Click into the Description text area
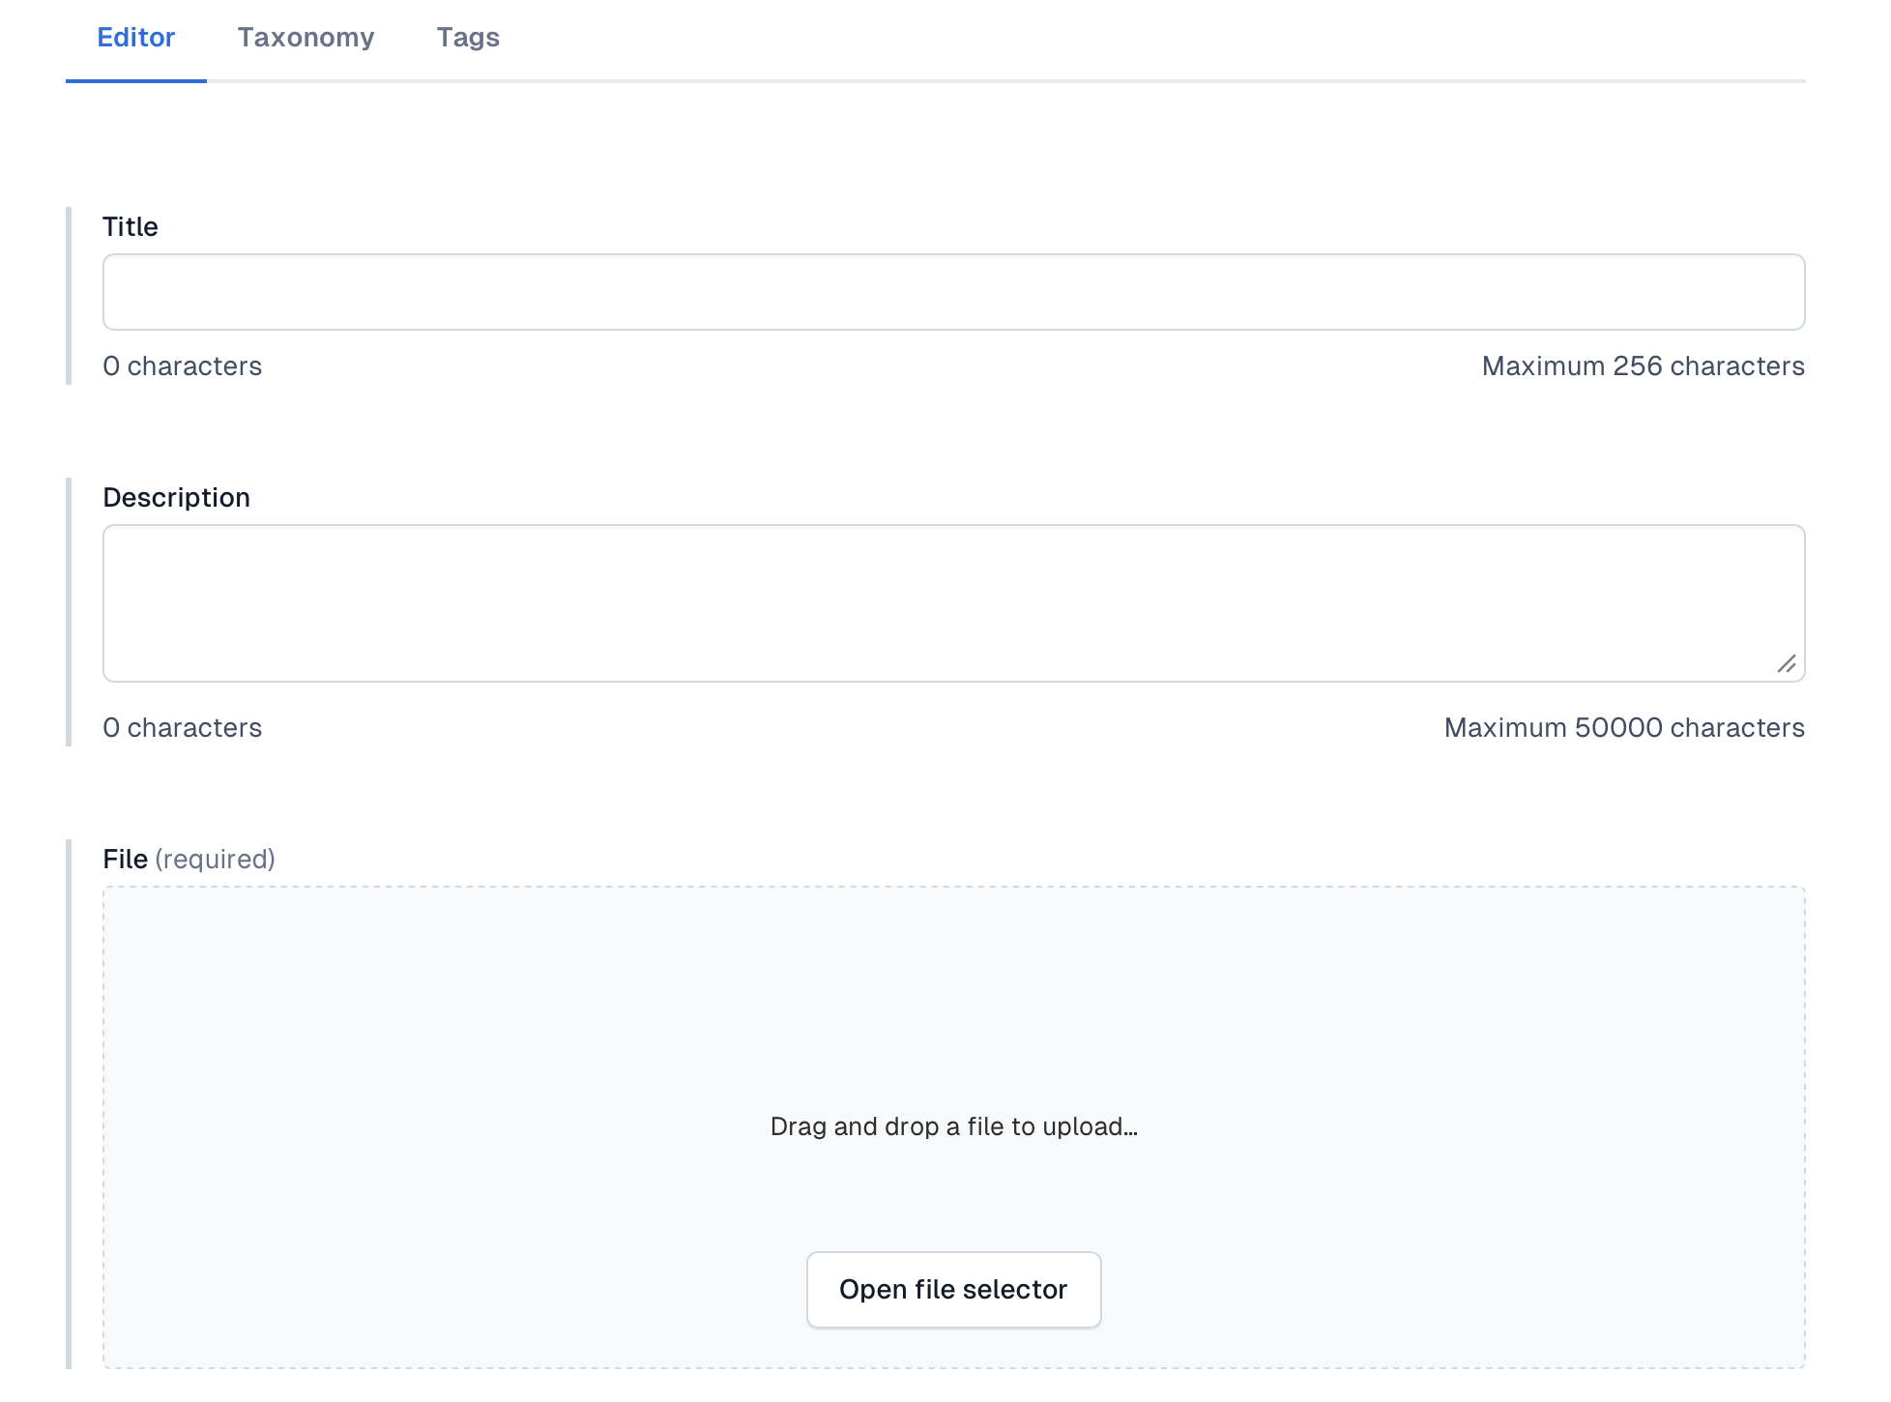The height and width of the screenshot is (1402, 1891). 953,603
